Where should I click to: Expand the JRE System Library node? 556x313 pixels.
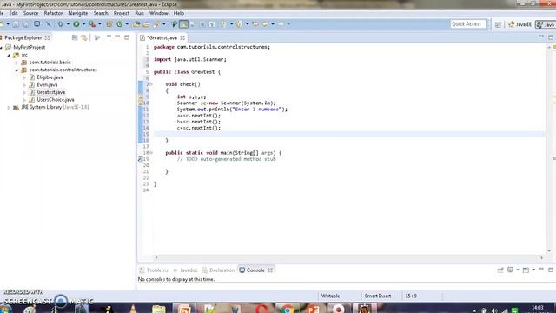9,107
